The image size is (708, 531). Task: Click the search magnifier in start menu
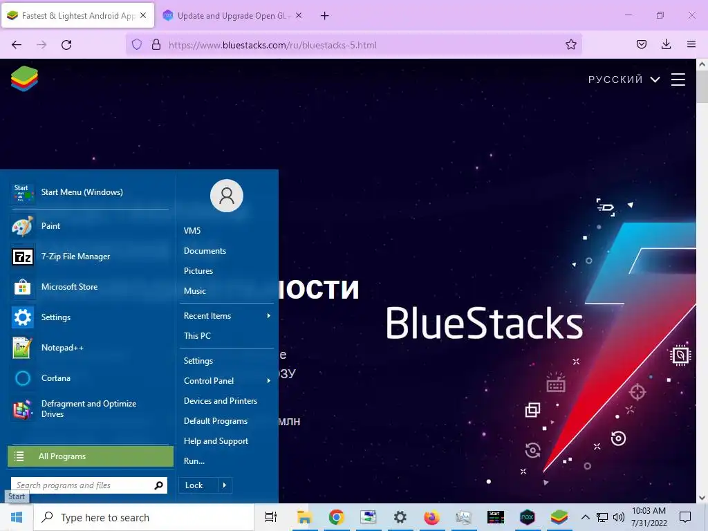click(158, 485)
